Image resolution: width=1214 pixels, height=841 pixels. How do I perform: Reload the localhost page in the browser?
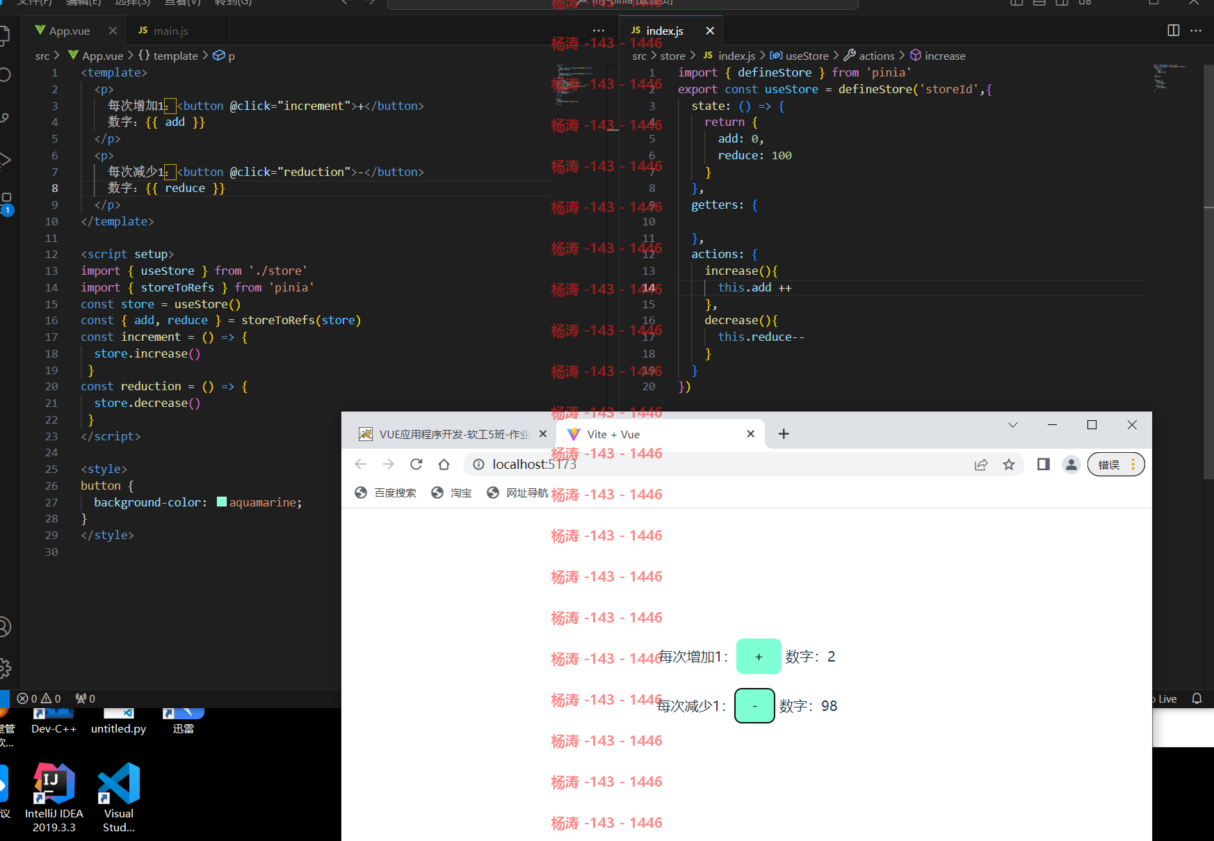point(416,464)
